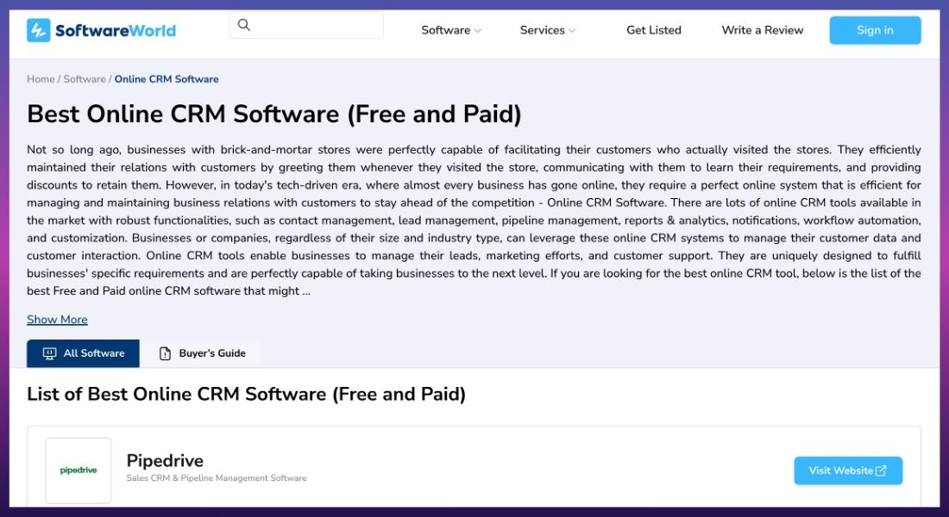Click the external-link icon inside Visit Website button

[x=880, y=470]
